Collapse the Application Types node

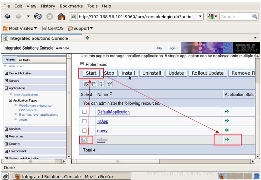pos(10,100)
